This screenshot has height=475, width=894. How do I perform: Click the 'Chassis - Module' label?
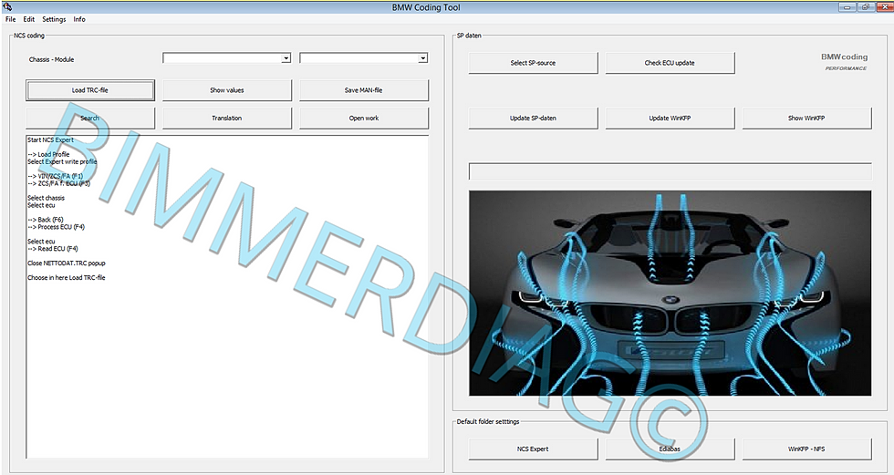[x=51, y=60]
